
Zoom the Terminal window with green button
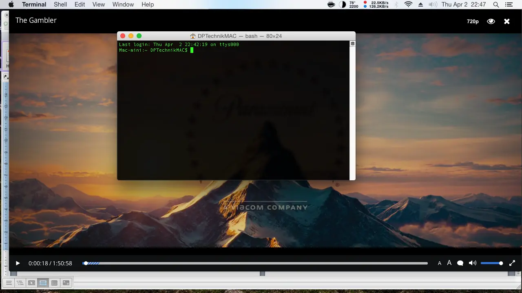click(139, 36)
